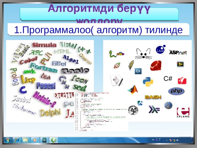
Task: Click the 'Delphi' word art
Action: (x=50, y=112)
